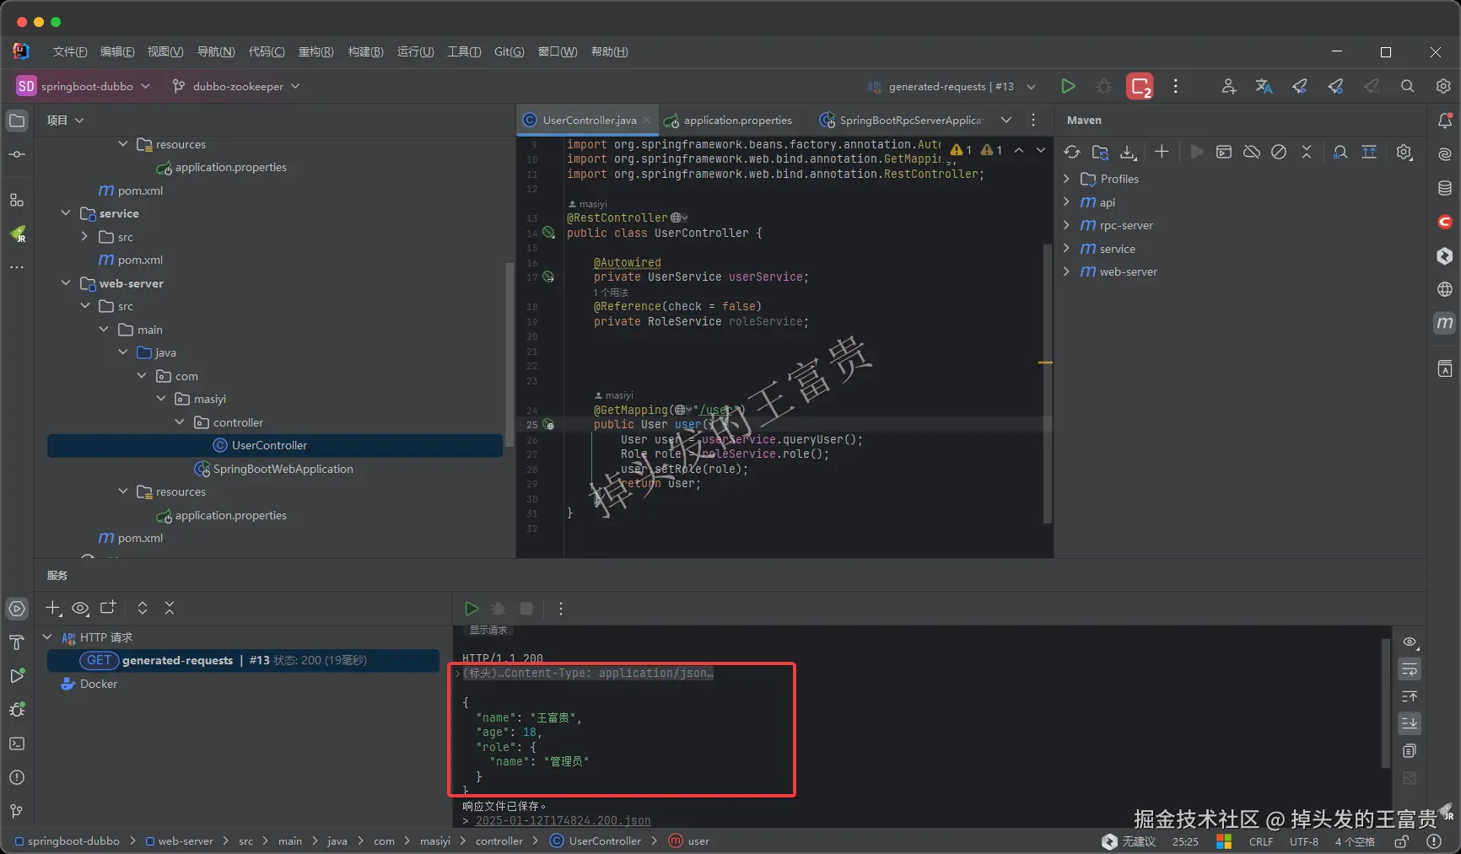Open the Build hammer tool window
1461x854 pixels.
[17, 642]
